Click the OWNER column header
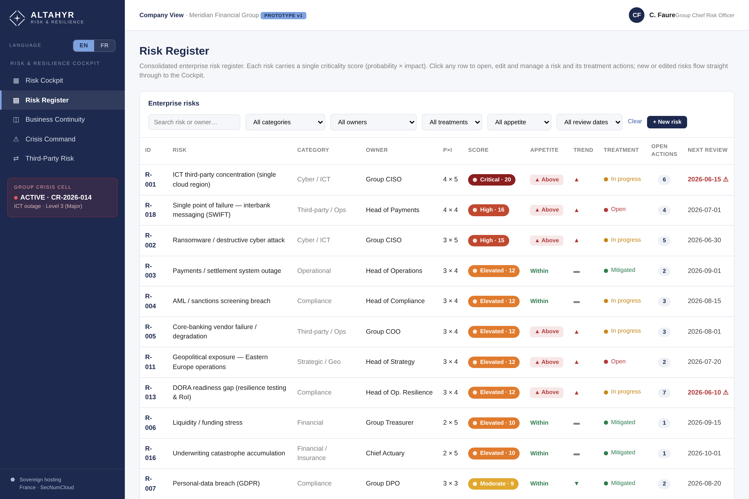The width and height of the screenshot is (749, 499). tap(376, 150)
